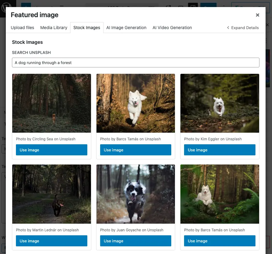
Task: Pick the black dog on path thumbnail
Action: [51, 194]
